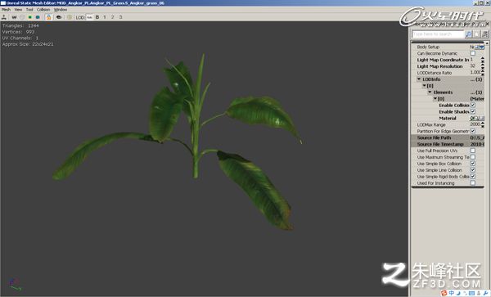The width and height of the screenshot is (491, 297).
Task: Open the Collision menu
Action: 43,10
